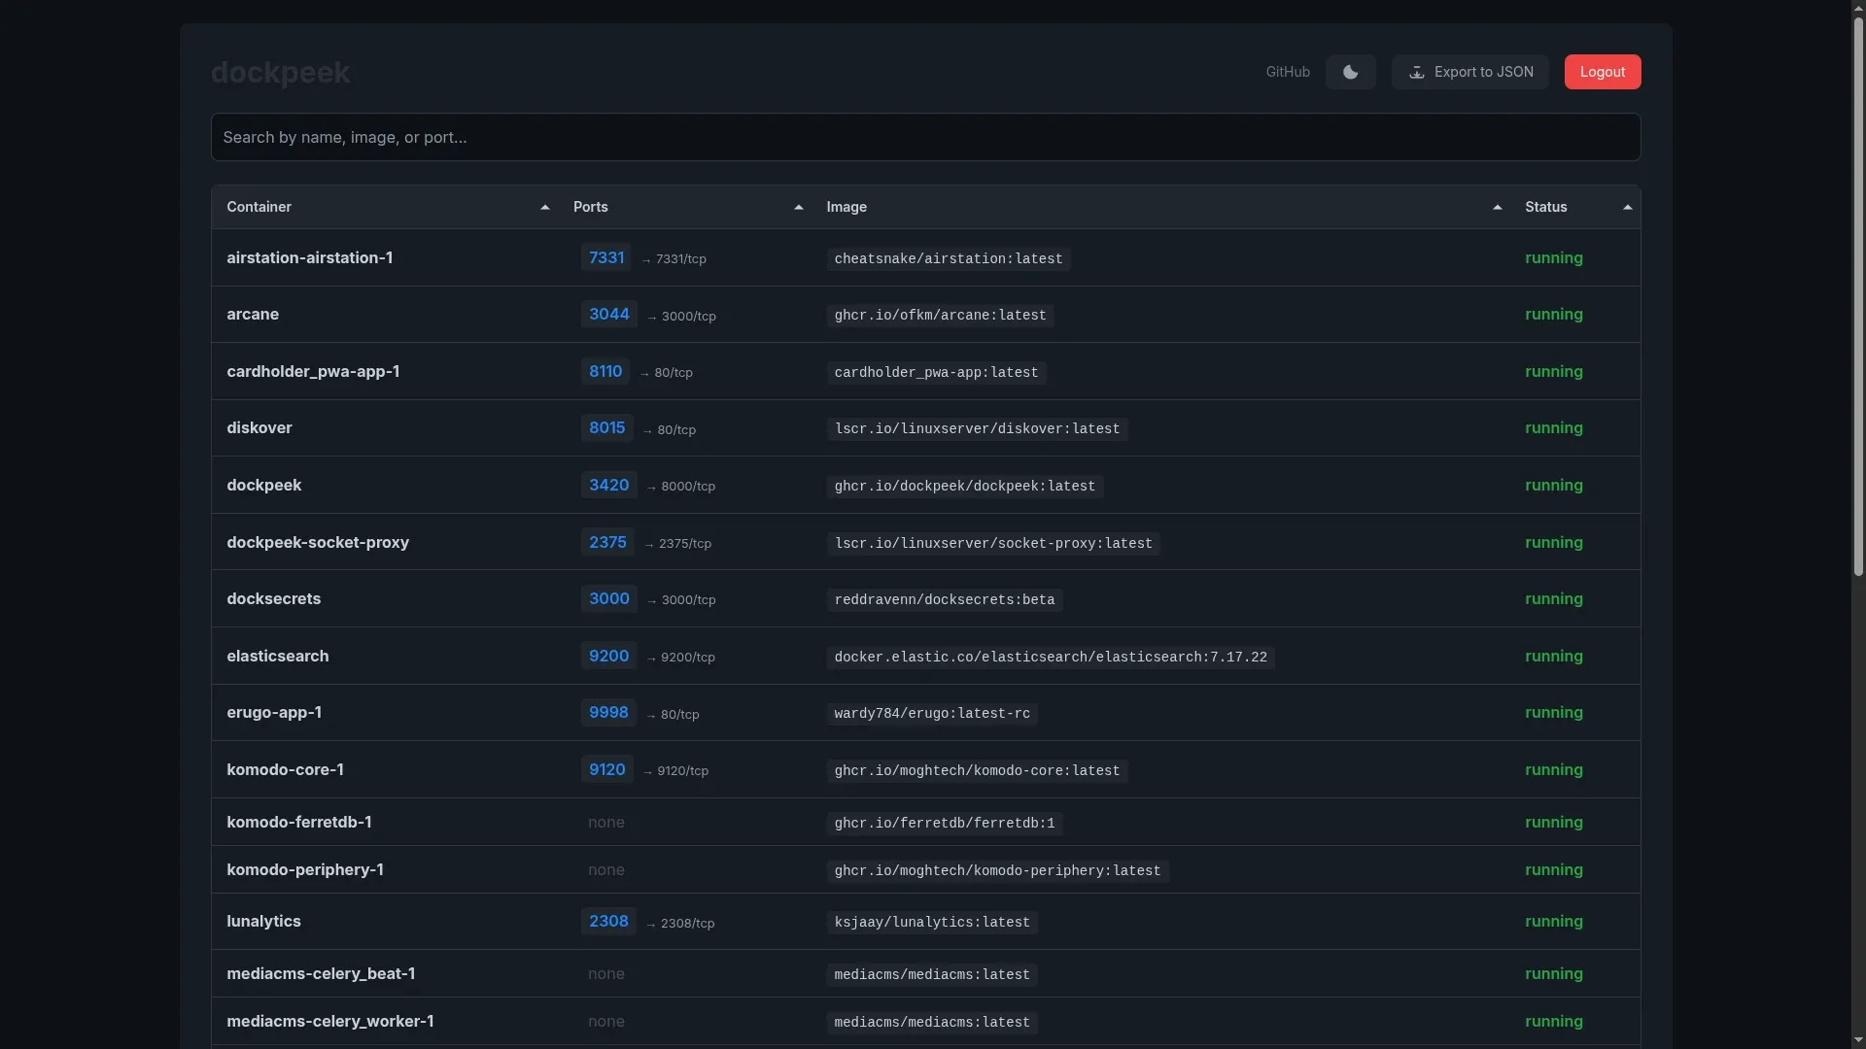The image size is (1866, 1049).
Task: Sort by the Image column arrow
Action: pyautogui.click(x=1497, y=207)
